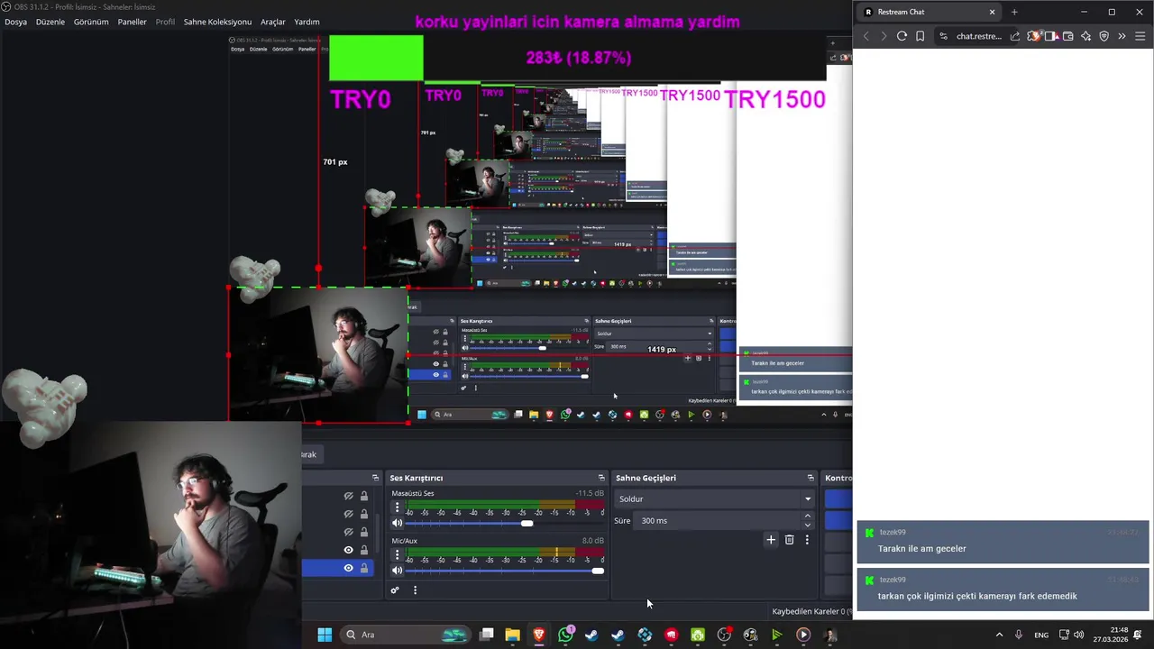
Task: Open the Profil menu
Action: click(x=165, y=22)
